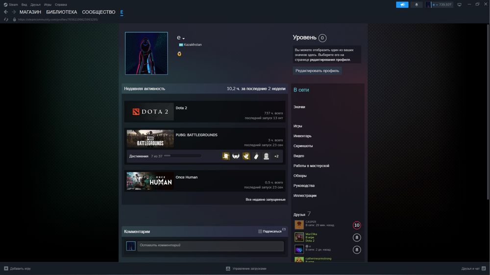Open the Dota 2 game banner
This screenshot has width=490, height=275.
point(150,112)
